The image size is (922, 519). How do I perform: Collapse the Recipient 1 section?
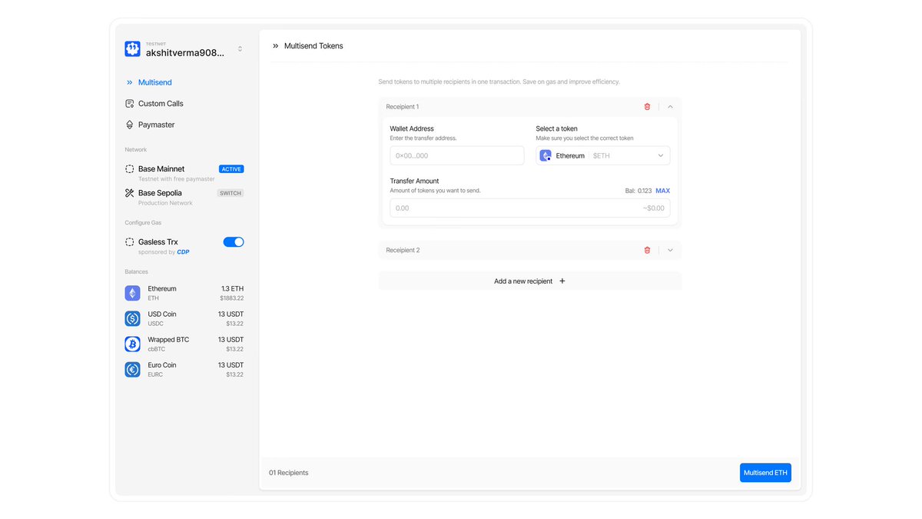pos(670,107)
